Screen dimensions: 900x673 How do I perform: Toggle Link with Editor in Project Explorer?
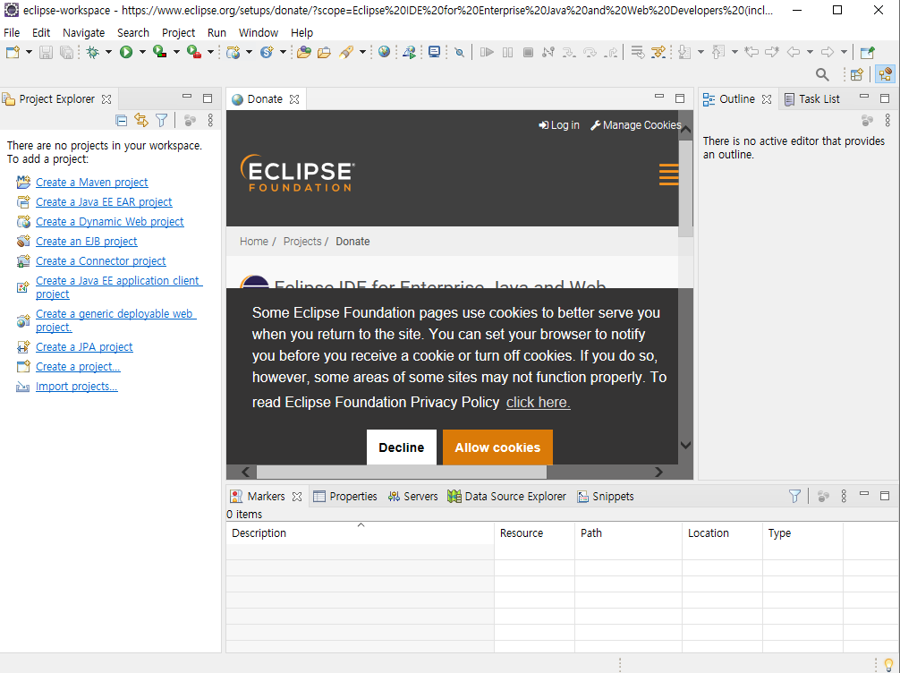click(141, 120)
